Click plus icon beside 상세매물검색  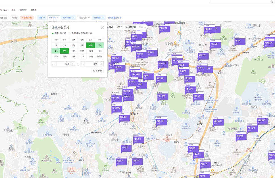pyautogui.click(x=121, y=18)
